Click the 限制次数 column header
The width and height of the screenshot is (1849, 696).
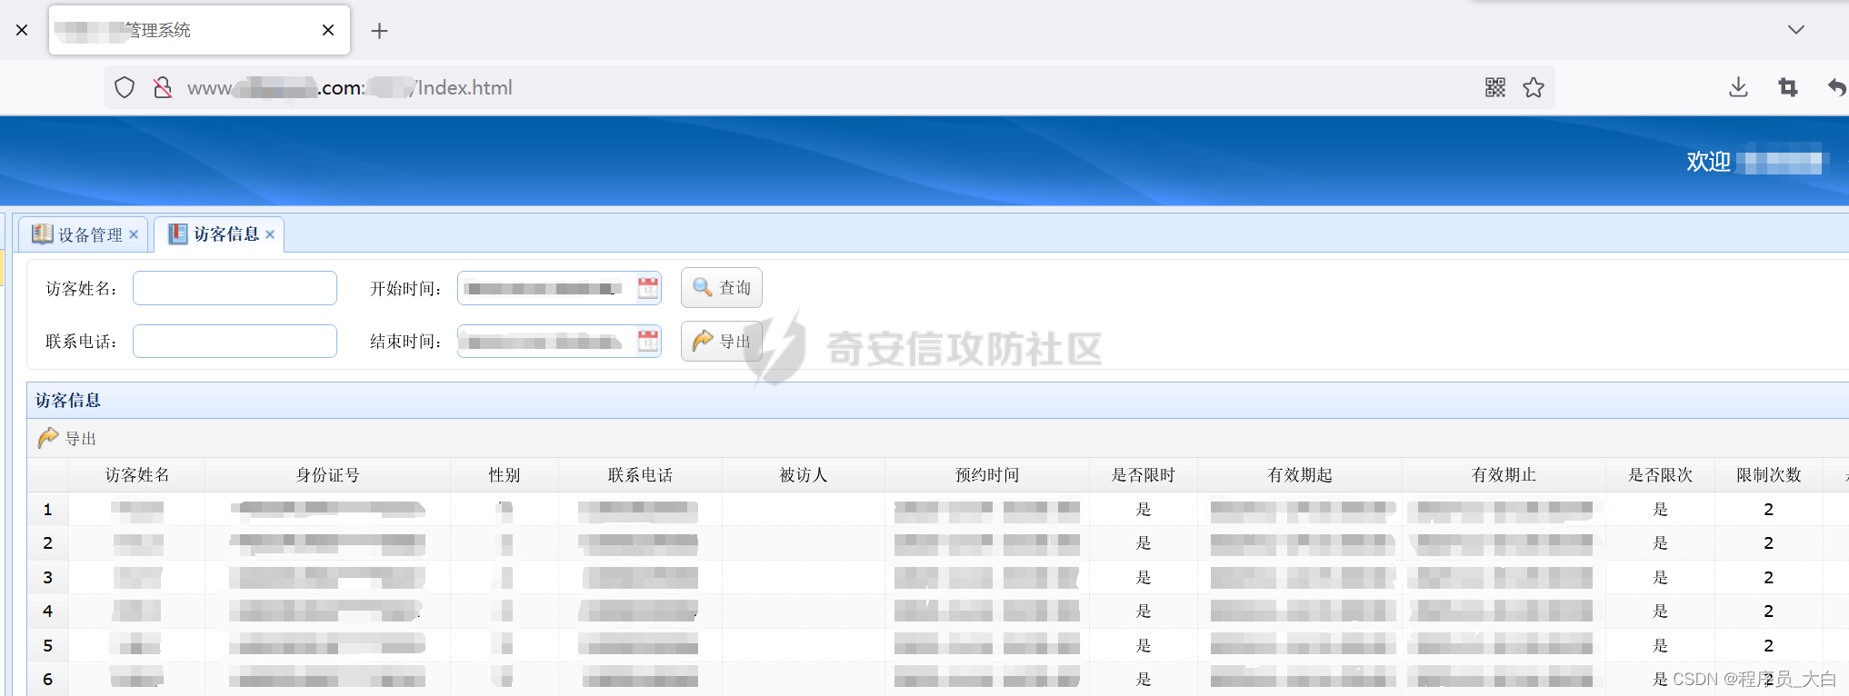coord(1769,475)
